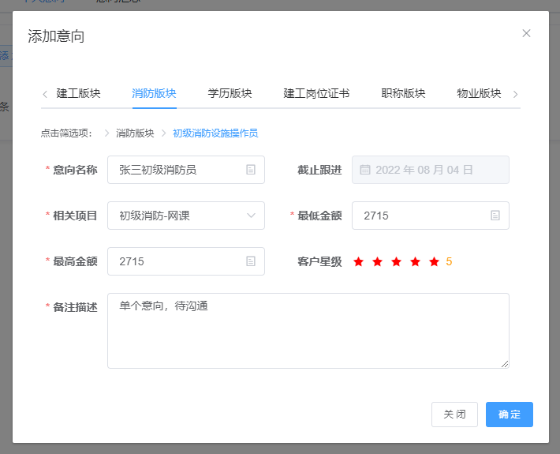Set customer rating to third star

pyautogui.click(x=396, y=262)
